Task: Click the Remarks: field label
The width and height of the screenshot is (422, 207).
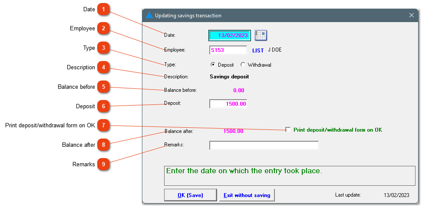Action: [174, 145]
